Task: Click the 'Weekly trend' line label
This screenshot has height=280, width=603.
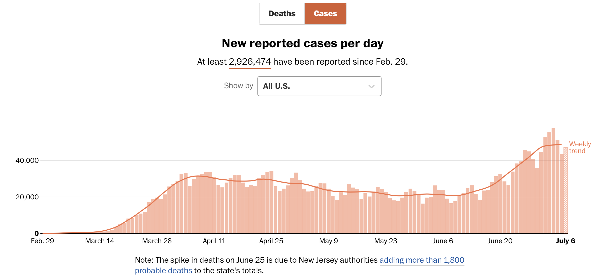Action: tap(579, 147)
